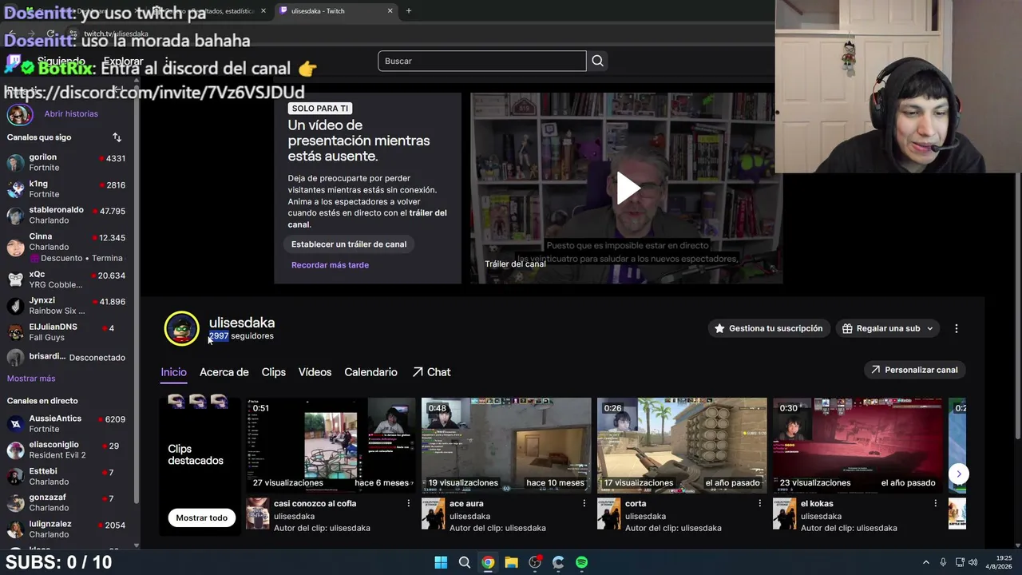1022x575 pixels.
Task: Click the ulisesdaka channel name heading
Action: tap(242, 323)
